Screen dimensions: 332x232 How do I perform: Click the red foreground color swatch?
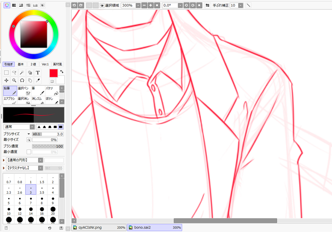pos(54,73)
